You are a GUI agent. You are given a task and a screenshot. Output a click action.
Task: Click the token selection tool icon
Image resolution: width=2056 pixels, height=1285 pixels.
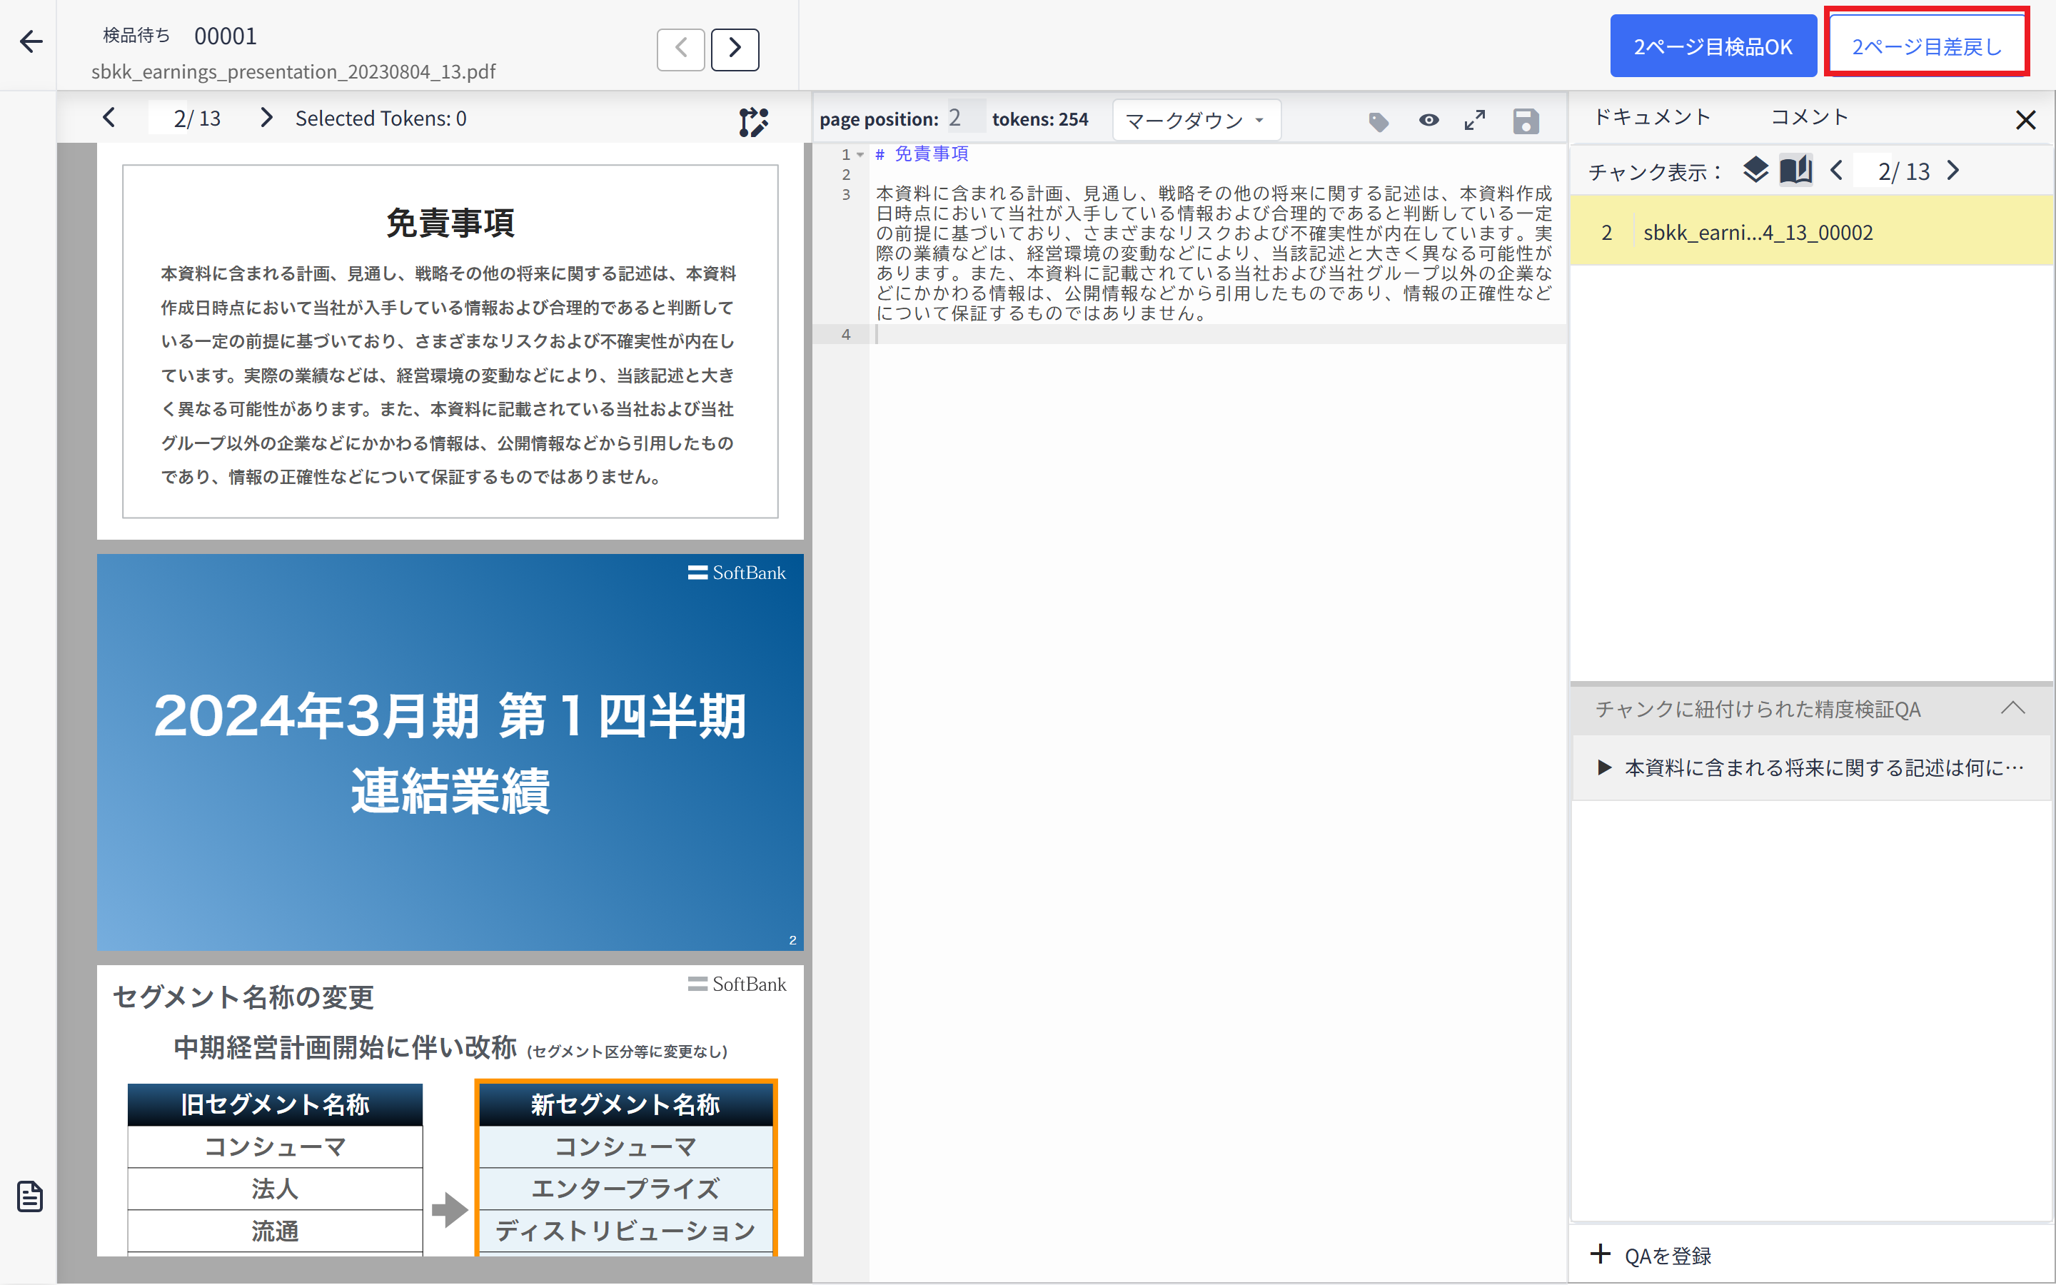tap(752, 121)
